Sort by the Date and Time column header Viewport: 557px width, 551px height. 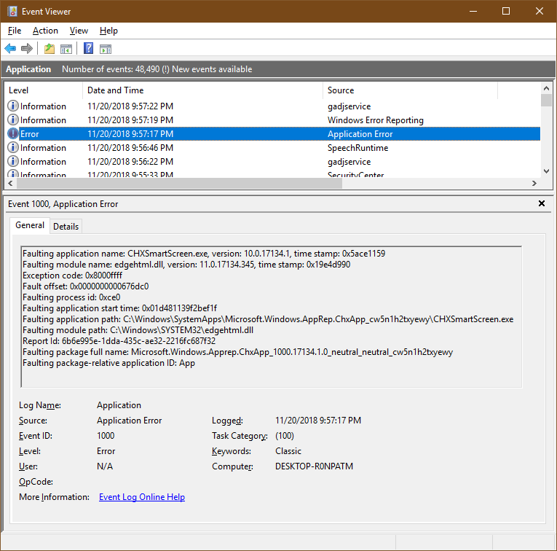coord(202,90)
